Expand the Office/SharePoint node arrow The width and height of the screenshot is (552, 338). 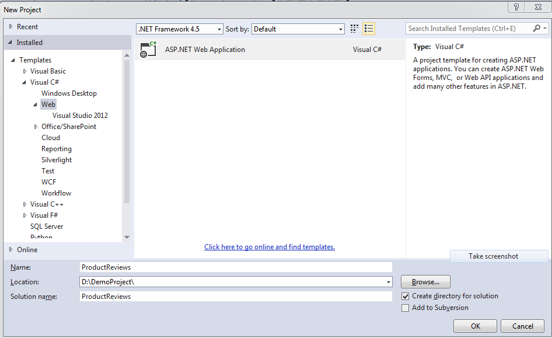tap(36, 127)
